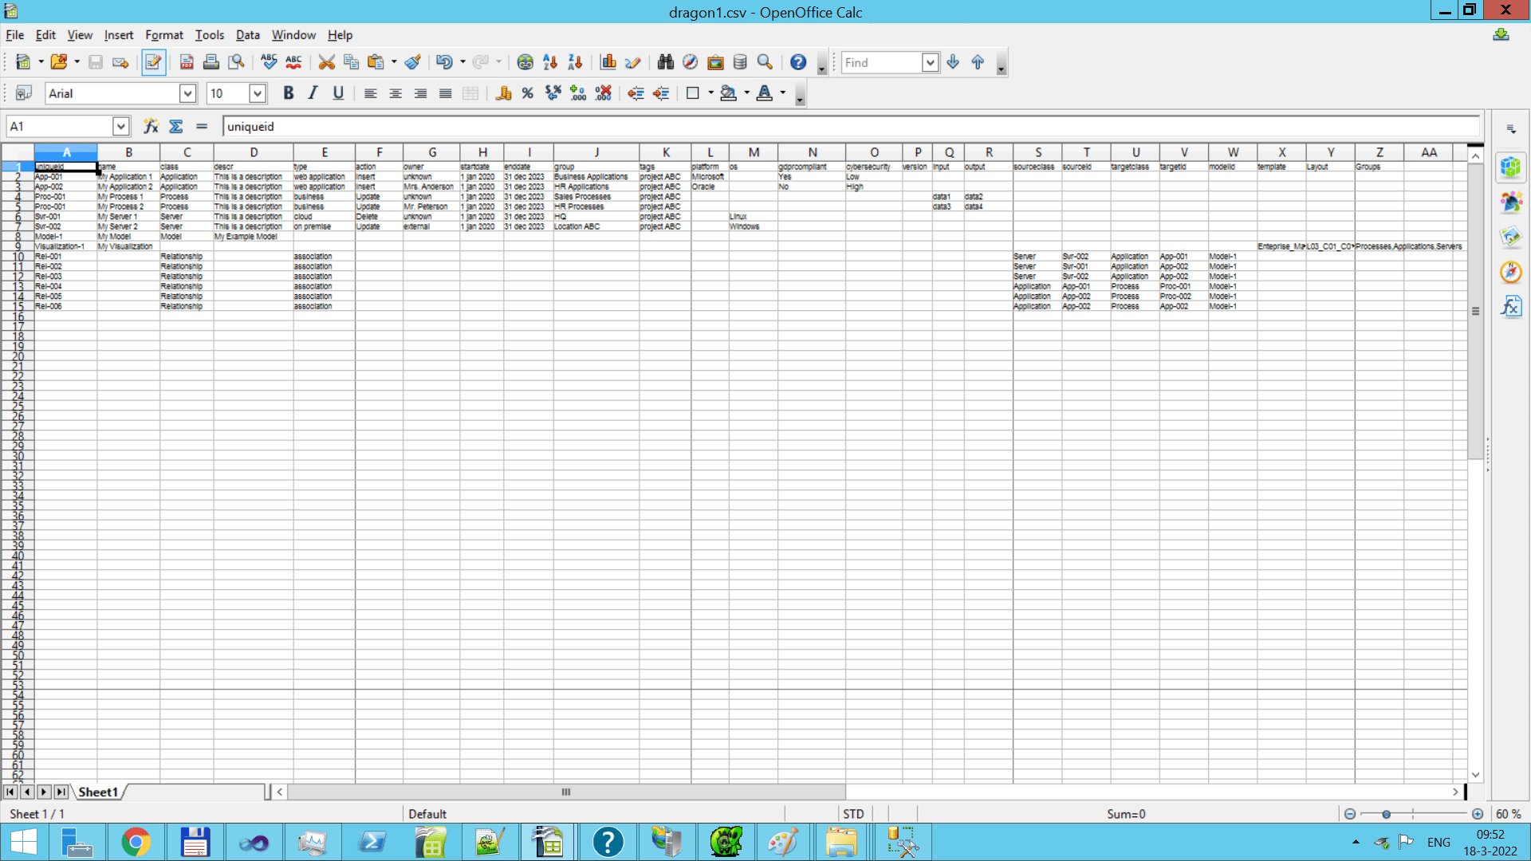This screenshot has height=861, width=1531.
Task: Open the Navigator from the toolbar
Action: pyautogui.click(x=690, y=62)
